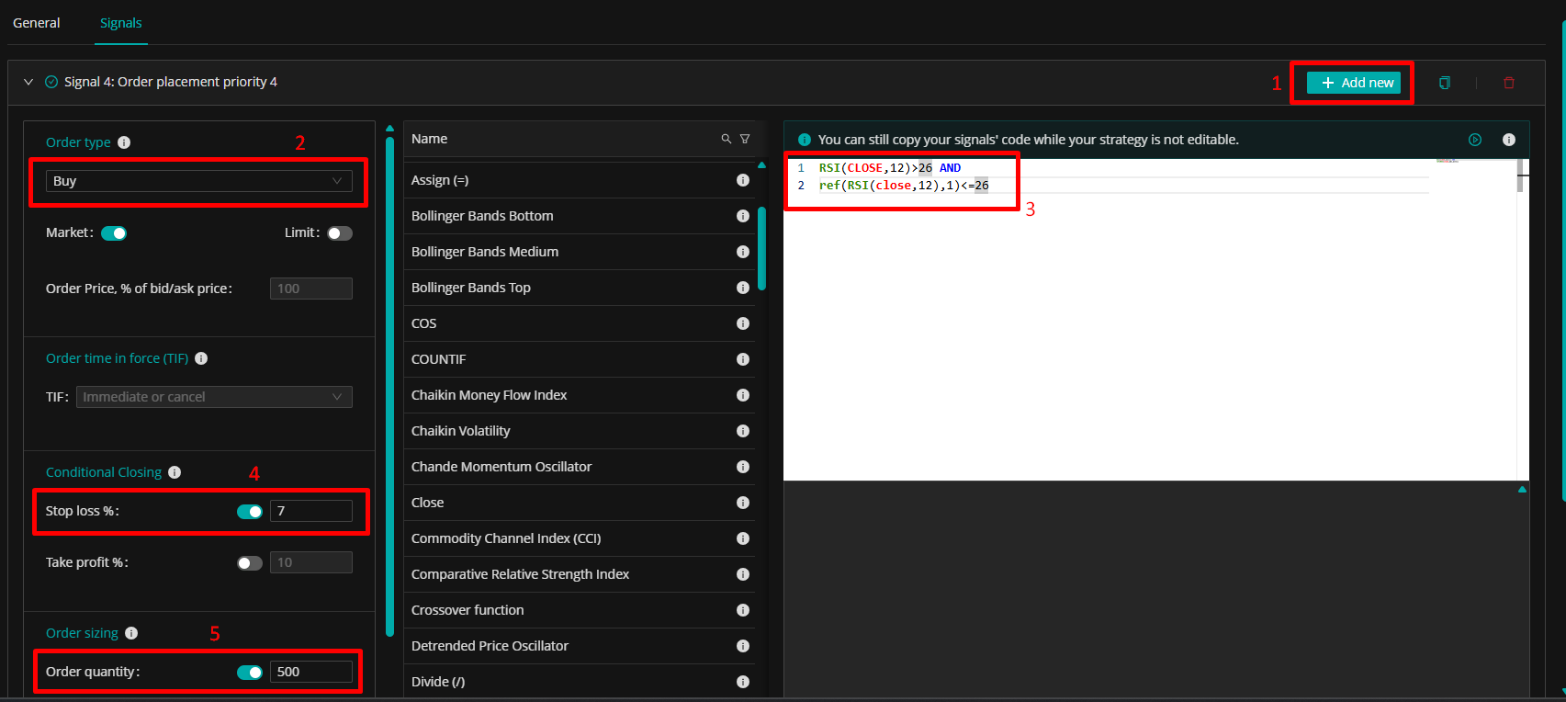
Task: Toggle the Limit order switch
Action: [340, 233]
